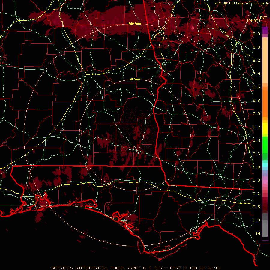
Task: Click the "[PHAS]" units label
Action: click(x=253, y=21)
